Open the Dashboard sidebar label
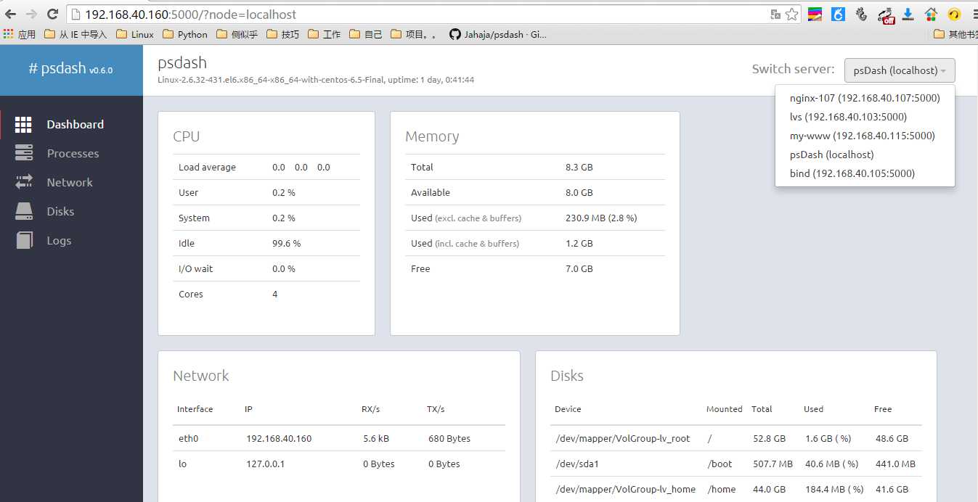Screen dimensions: 978x502 click(75, 125)
